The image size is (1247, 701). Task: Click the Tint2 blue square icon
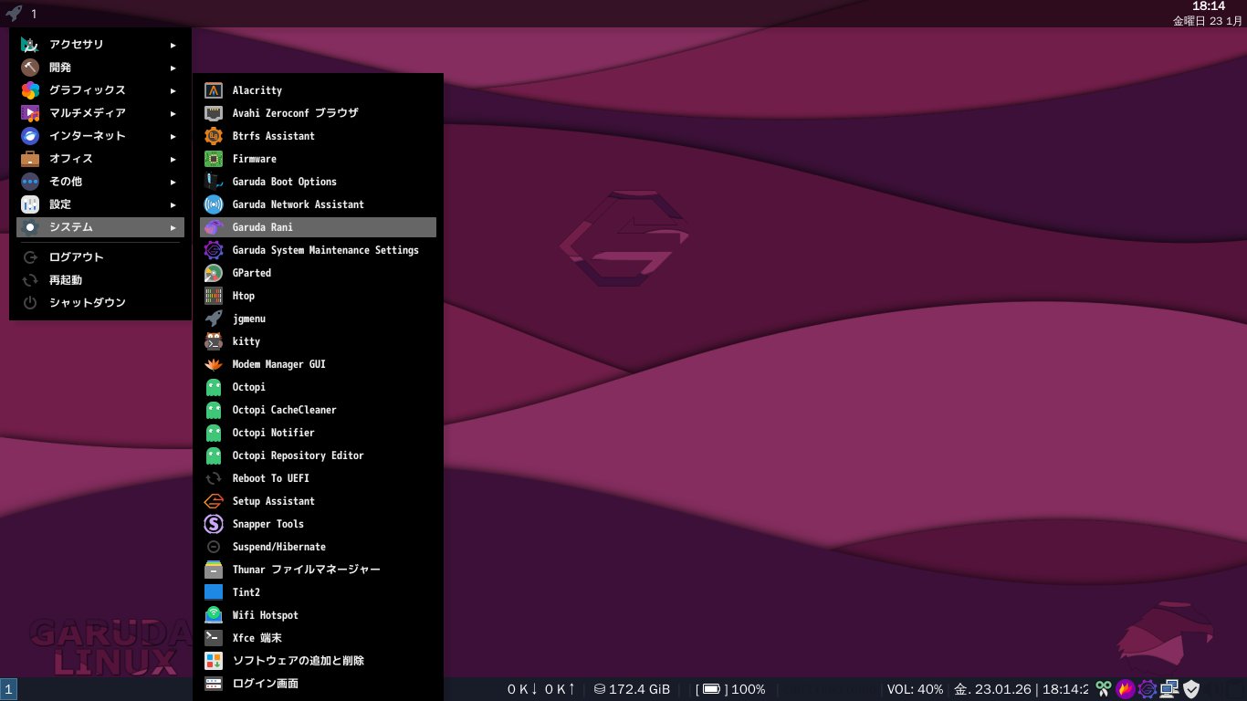(x=214, y=592)
